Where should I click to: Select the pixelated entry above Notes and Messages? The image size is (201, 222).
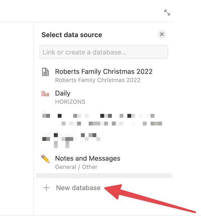tap(104, 140)
